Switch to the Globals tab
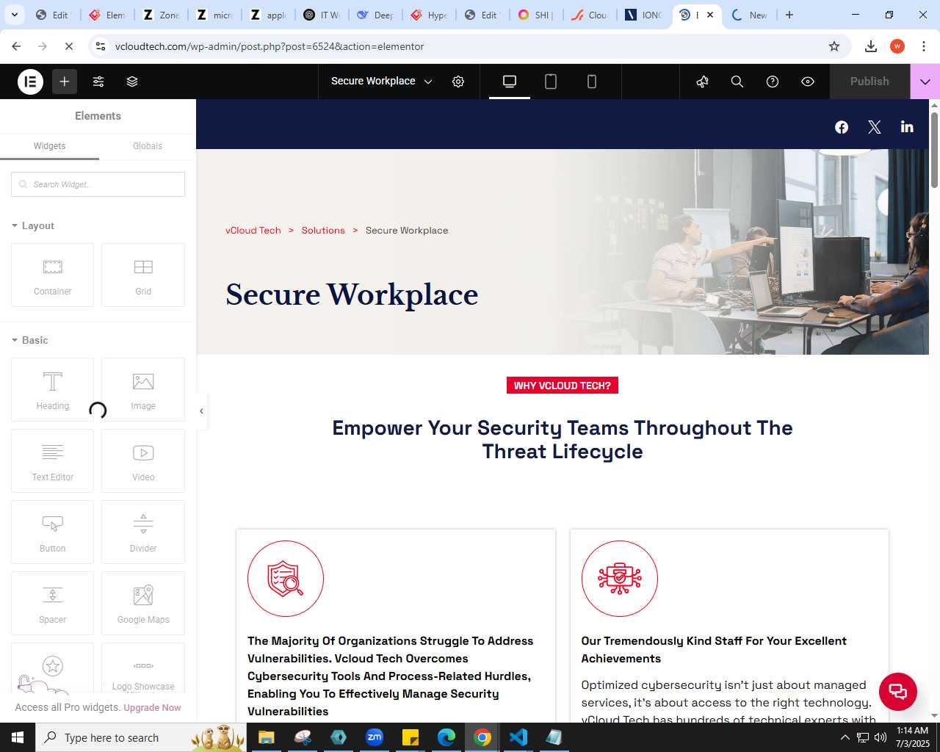Viewport: 940px width, 752px height. [148, 146]
